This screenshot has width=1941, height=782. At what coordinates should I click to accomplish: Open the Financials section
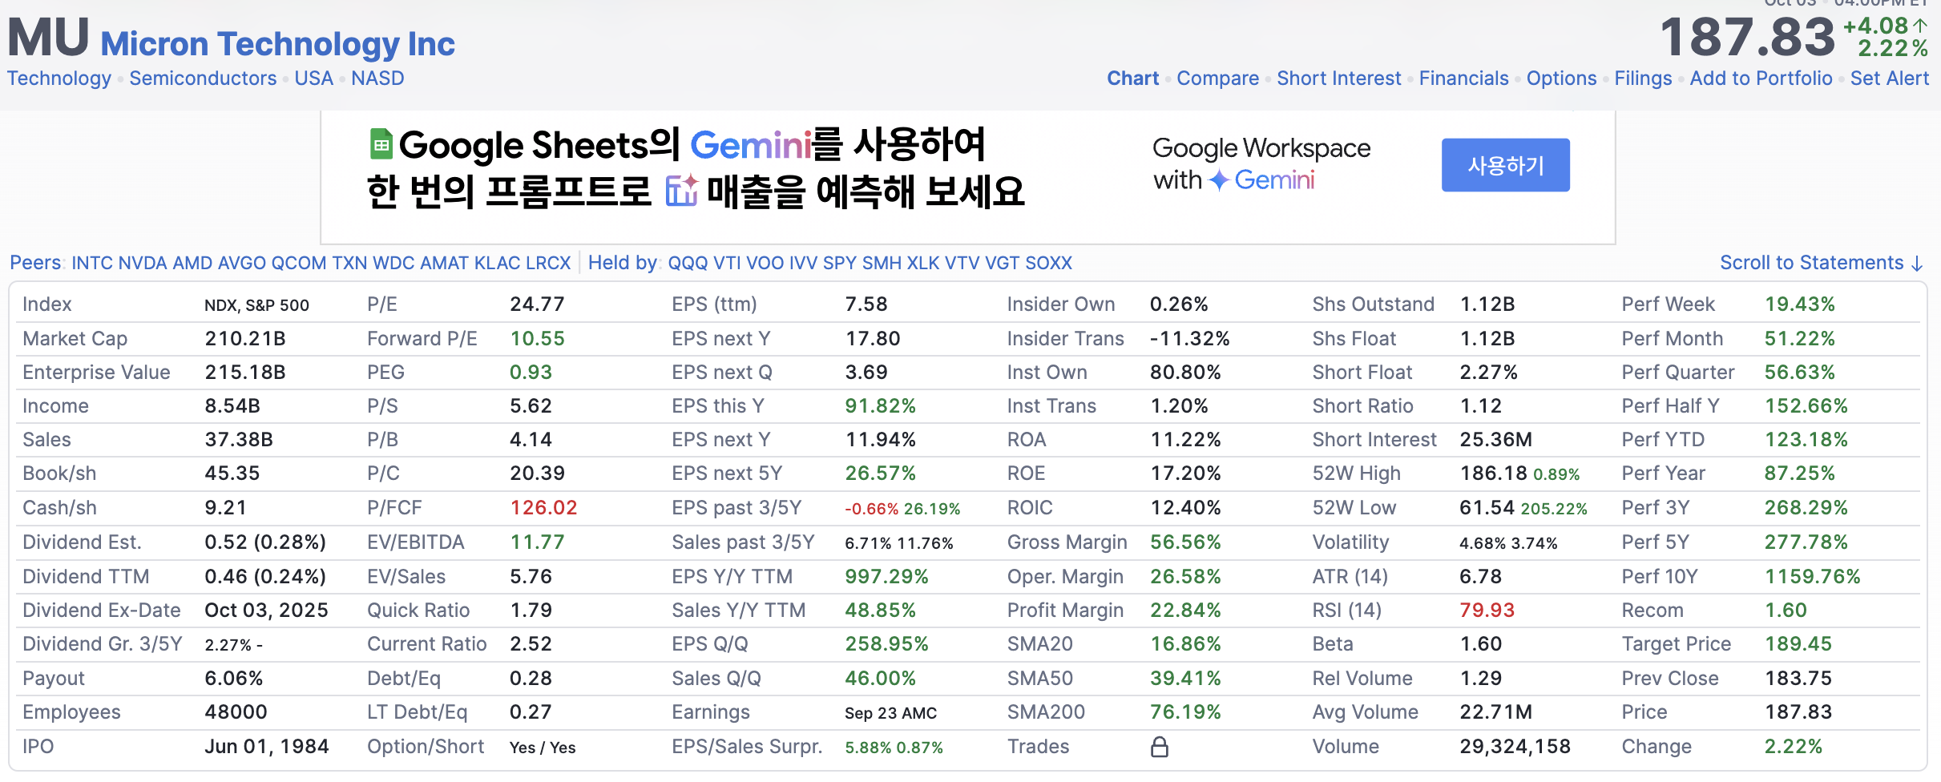(1463, 79)
